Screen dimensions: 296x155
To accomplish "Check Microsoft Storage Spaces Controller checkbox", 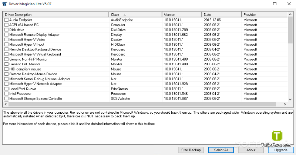I will 6,99.
